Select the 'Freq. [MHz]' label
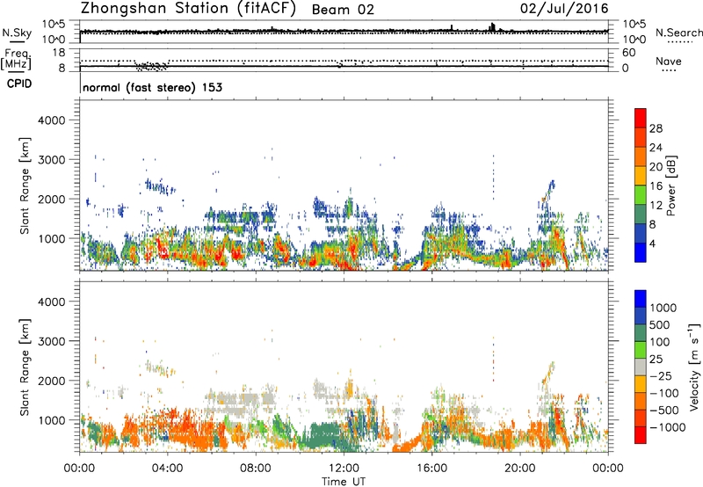The width and height of the screenshot is (703, 487). click(16, 60)
